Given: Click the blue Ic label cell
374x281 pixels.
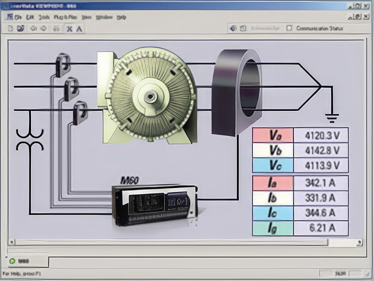Looking at the screenshot, I should coord(273,213).
